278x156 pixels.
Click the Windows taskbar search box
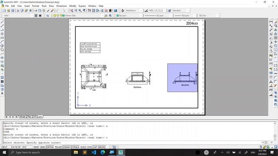pyautogui.click(x=40, y=153)
